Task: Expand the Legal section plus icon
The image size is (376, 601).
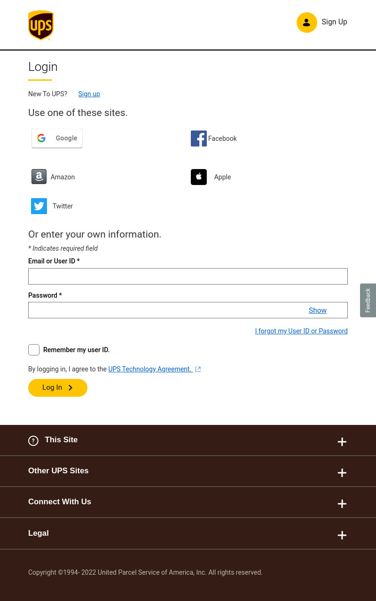Action: [342, 535]
